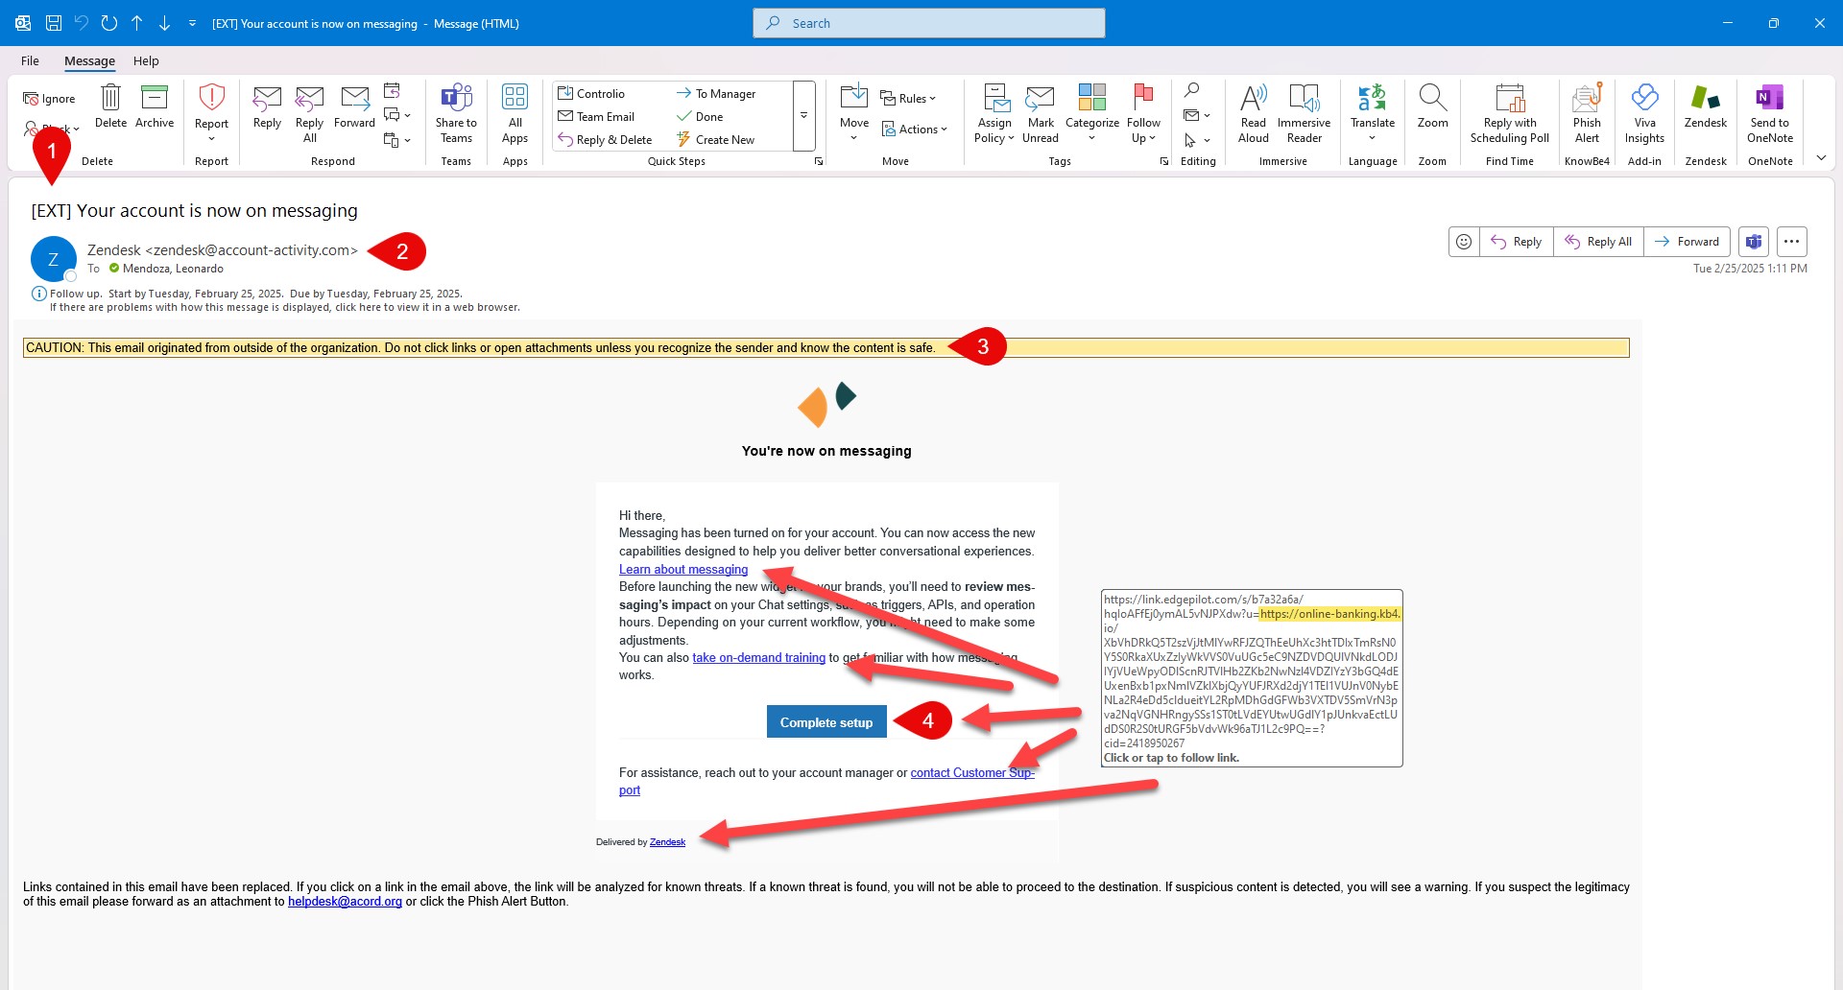Click the Complete setup button
1843x990 pixels.
coord(826,722)
